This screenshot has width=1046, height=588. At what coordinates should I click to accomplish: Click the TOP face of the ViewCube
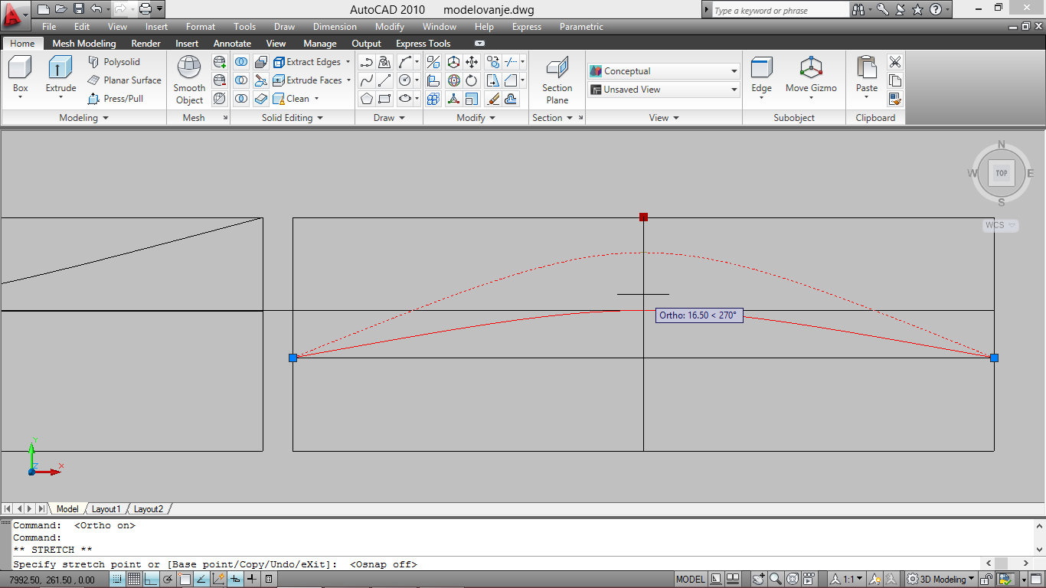click(x=1001, y=173)
